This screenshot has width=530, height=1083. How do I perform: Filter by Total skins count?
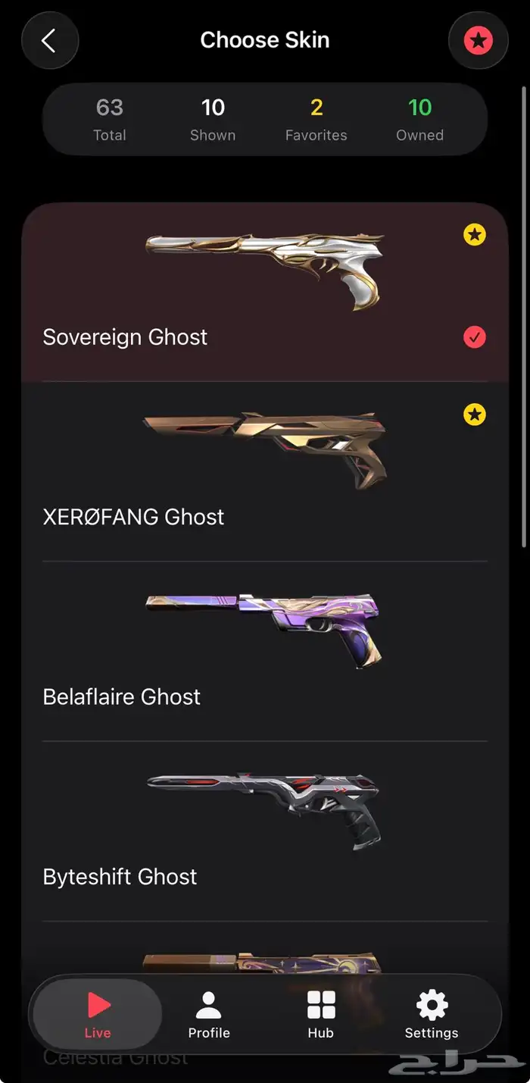pos(110,120)
